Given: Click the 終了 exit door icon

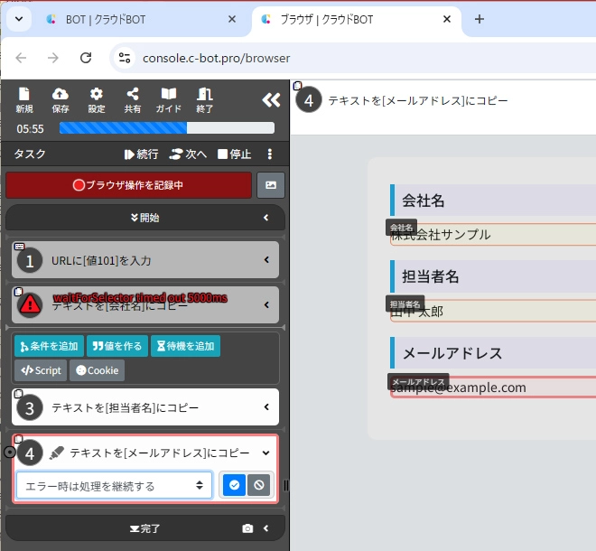Looking at the screenshot, I should [205, 99].
